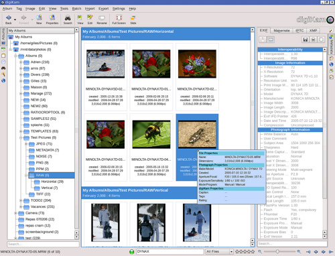Set rating with the fifth star
The height and width of the screenshot is (256, 335).
pos(253,251)
